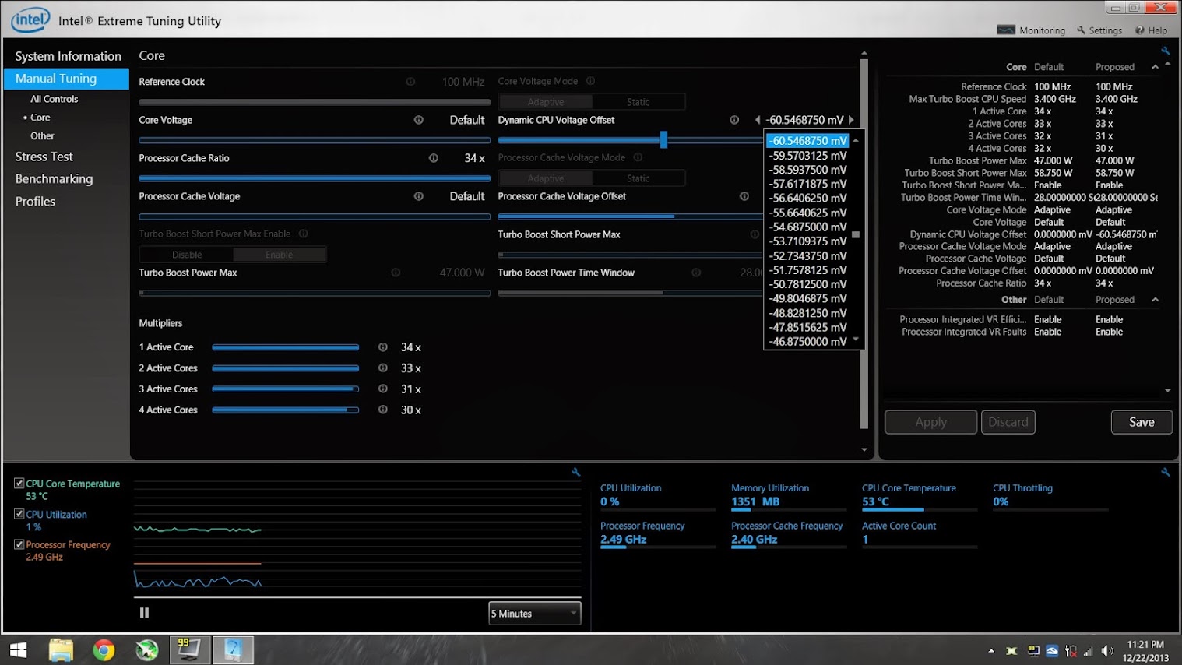Open Settings wrench in the top bar

pos(1099,30)
